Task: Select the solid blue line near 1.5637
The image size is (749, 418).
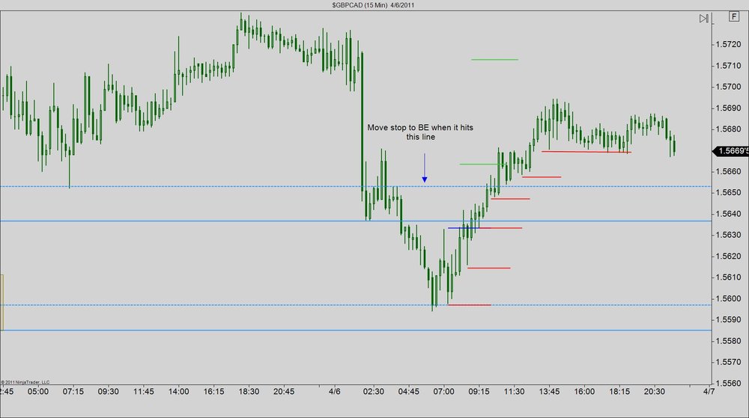Action: 356,221
